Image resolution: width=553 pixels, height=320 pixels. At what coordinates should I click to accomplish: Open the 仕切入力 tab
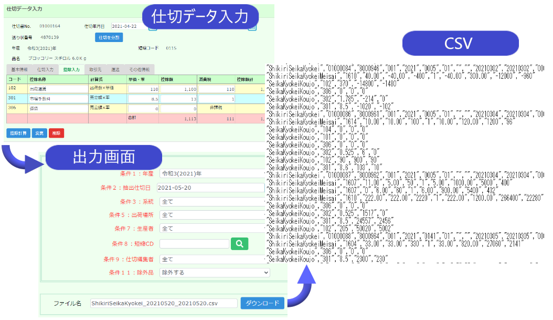coord(45,69)
